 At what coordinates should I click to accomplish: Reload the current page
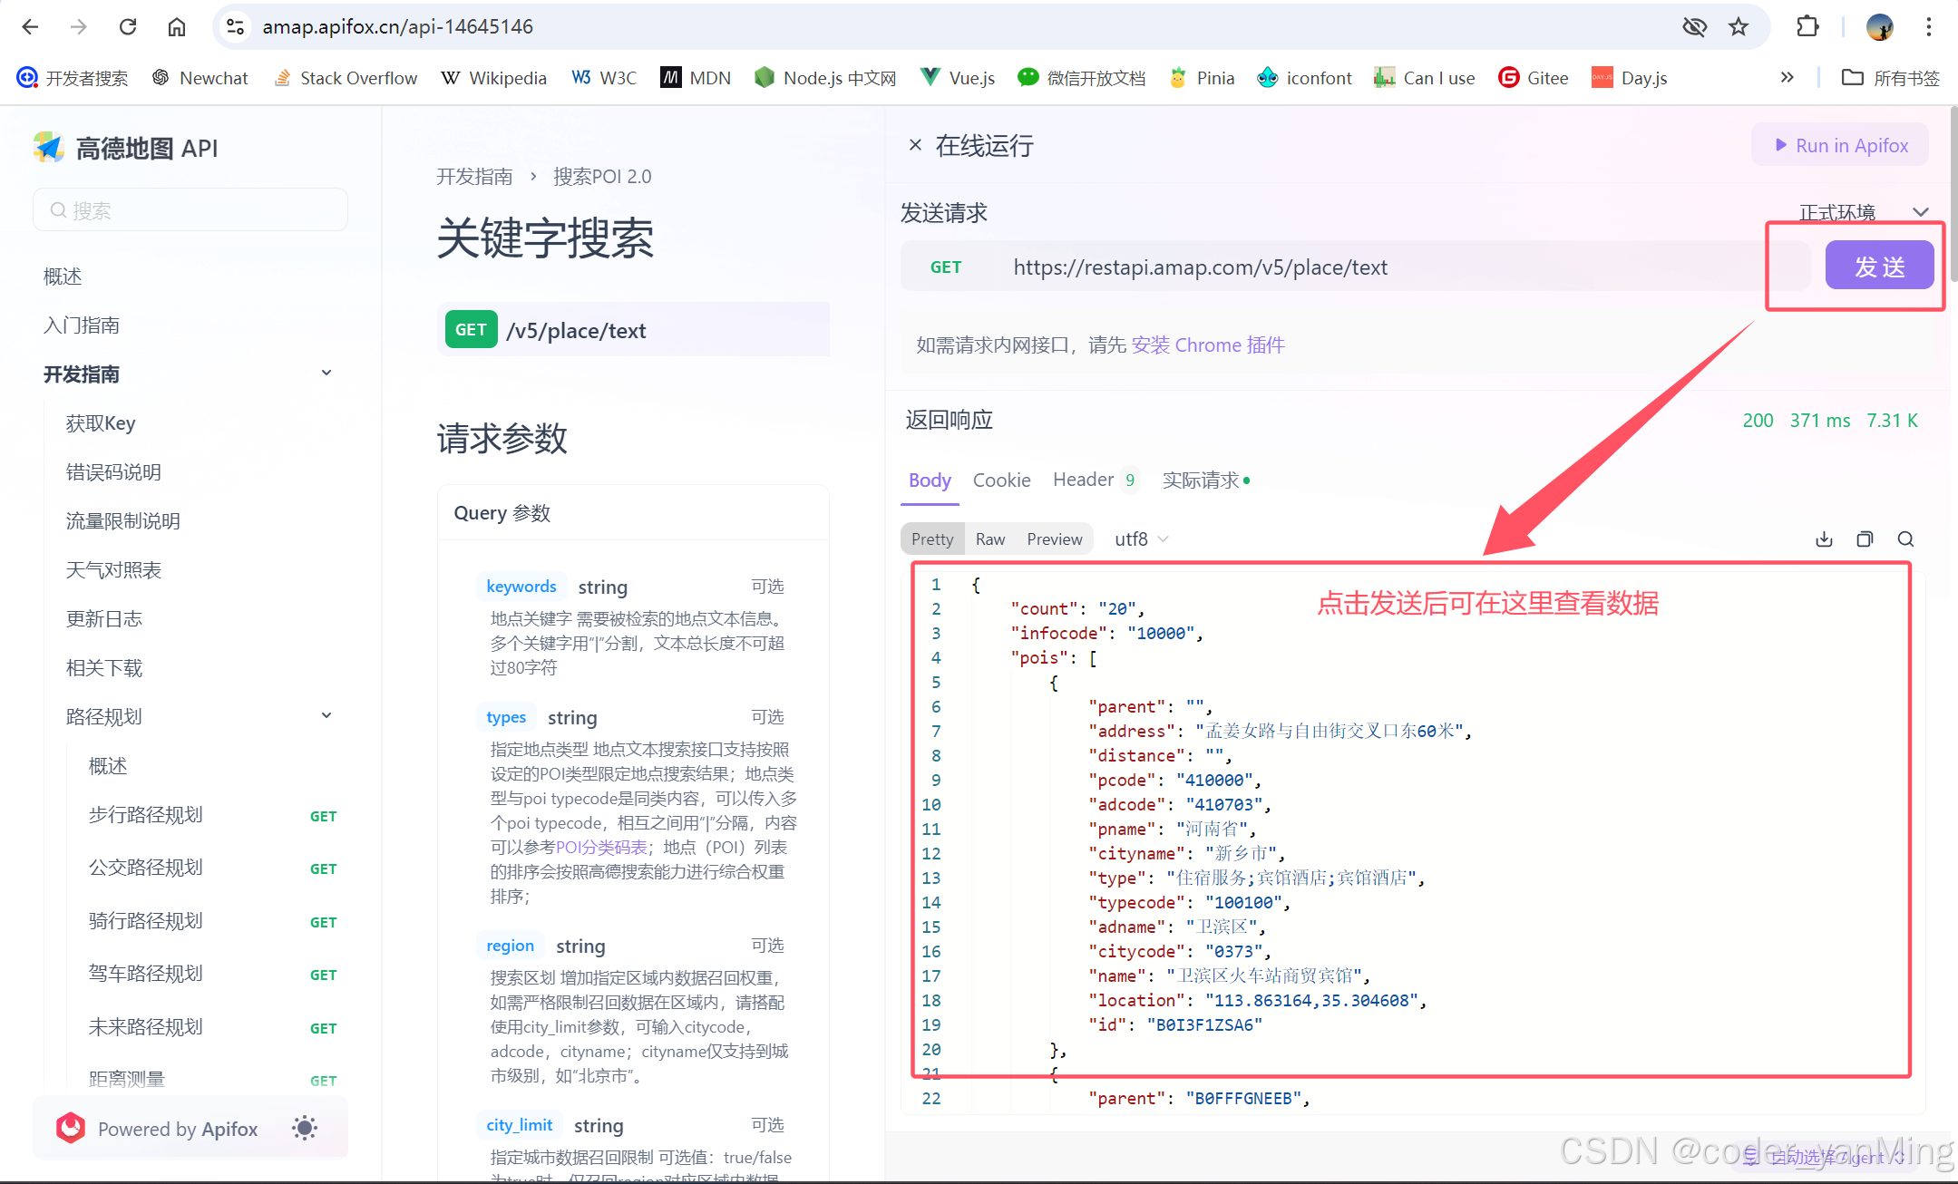click(128, 27)
